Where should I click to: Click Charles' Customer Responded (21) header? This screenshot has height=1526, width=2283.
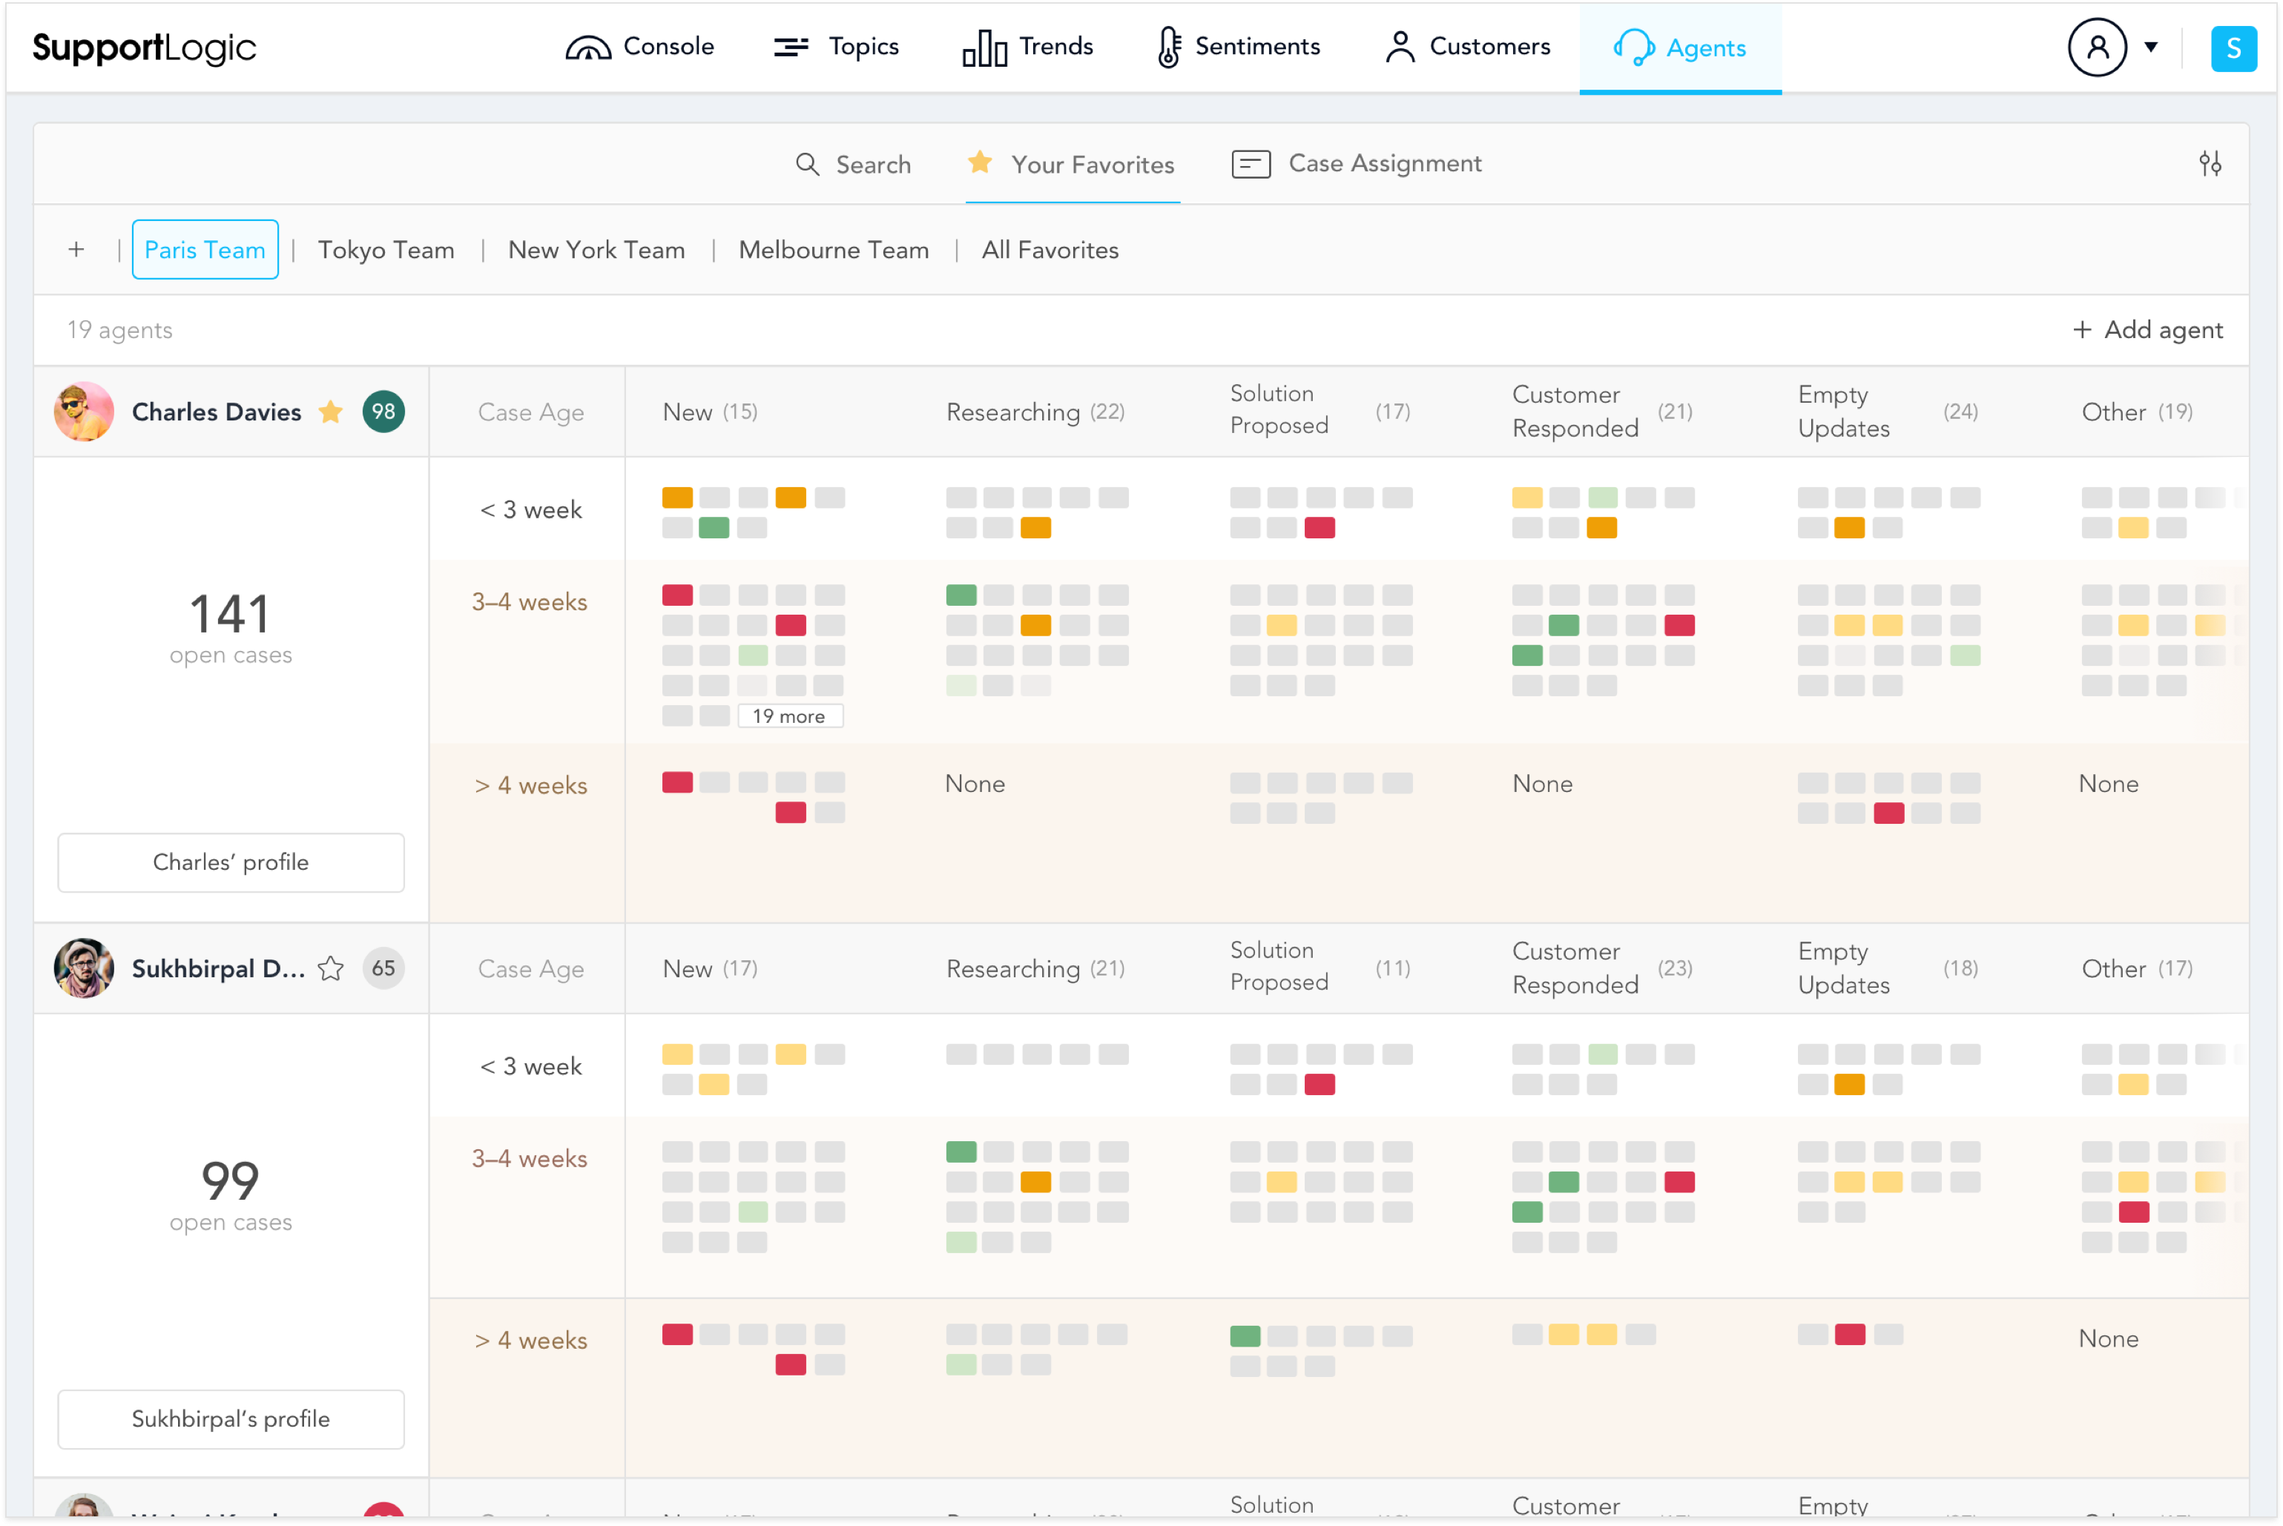click(1601, 412)
